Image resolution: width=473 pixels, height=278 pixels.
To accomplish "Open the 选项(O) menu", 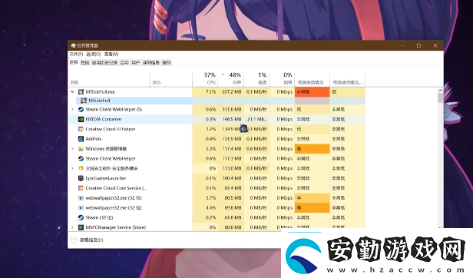I will pyautogui.click(x=93, y=55).
